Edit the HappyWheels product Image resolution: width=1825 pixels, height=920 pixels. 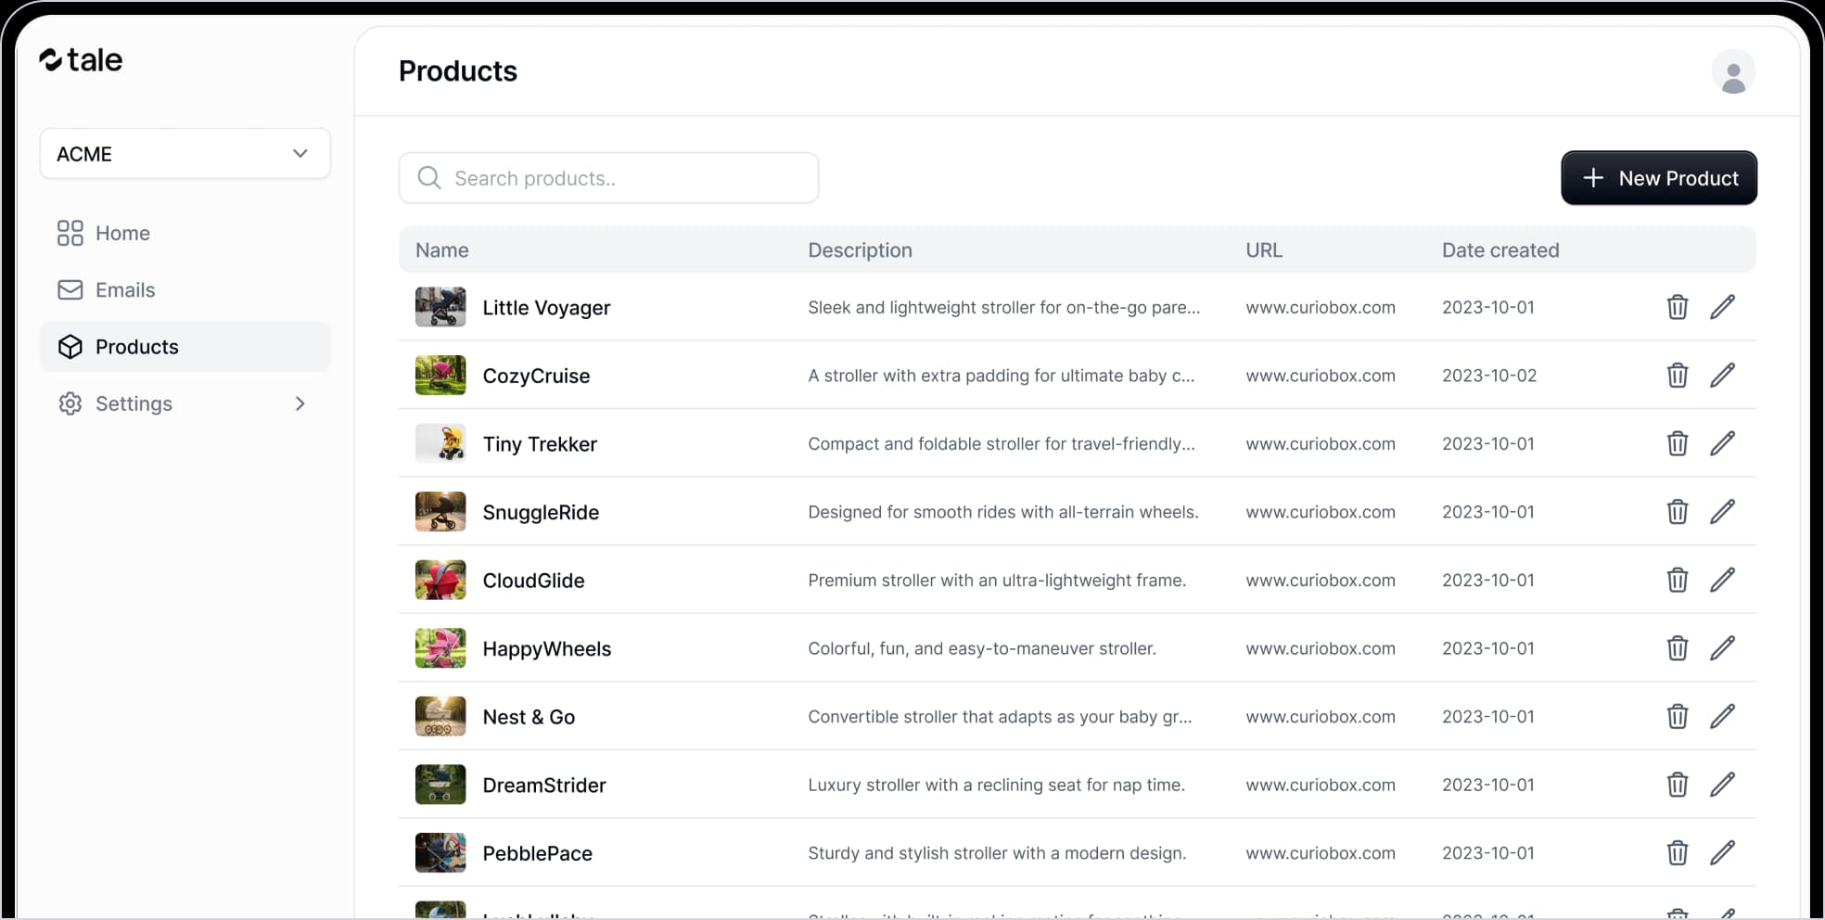point(1722,648)
